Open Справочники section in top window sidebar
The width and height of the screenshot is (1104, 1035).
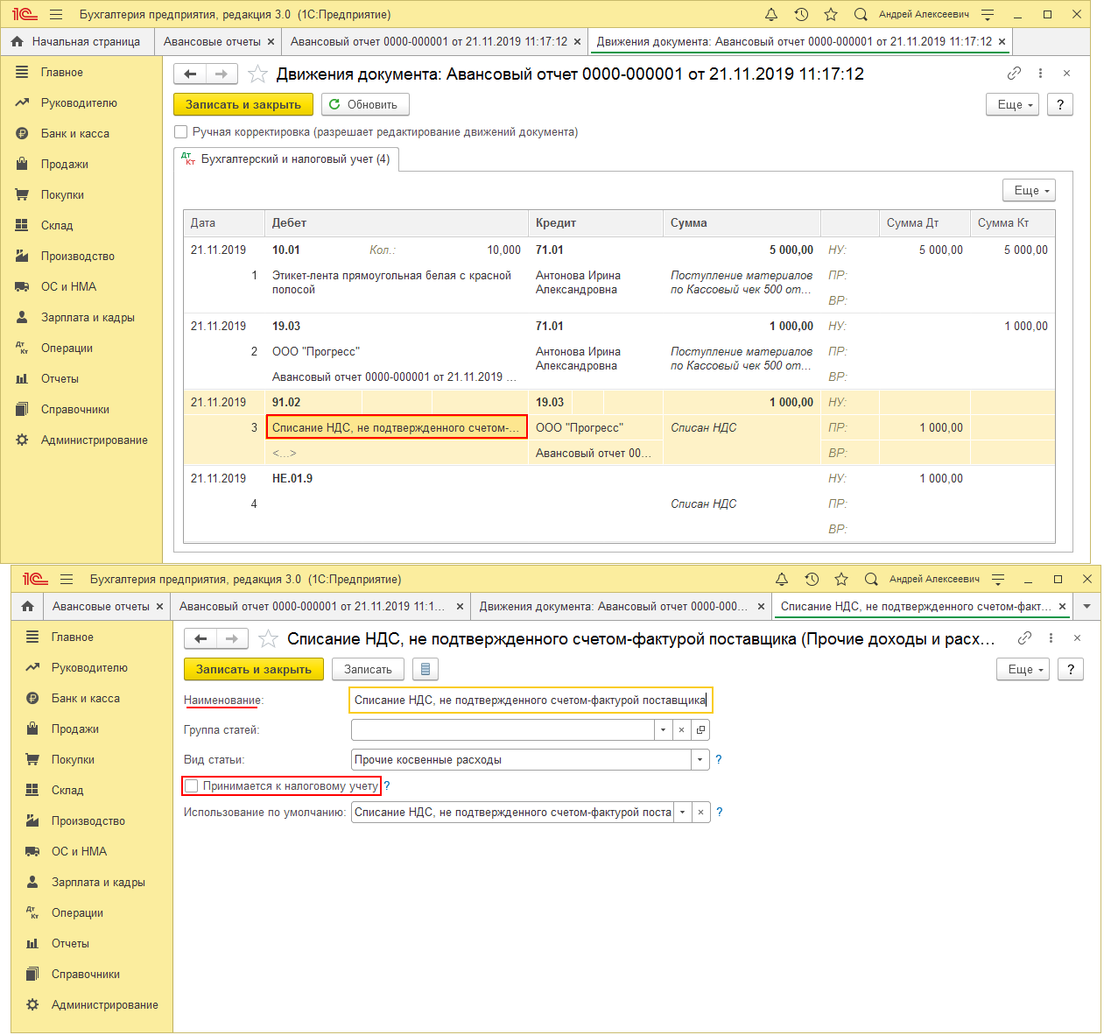point(75,409)
